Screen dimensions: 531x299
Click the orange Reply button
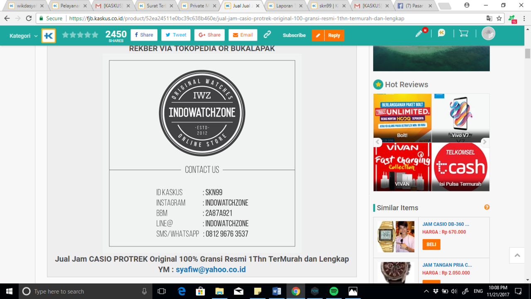click(328, 35)
